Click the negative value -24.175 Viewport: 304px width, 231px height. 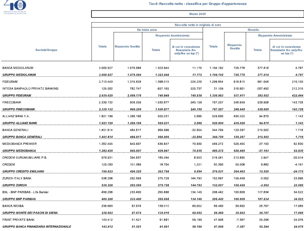(298, 171)
